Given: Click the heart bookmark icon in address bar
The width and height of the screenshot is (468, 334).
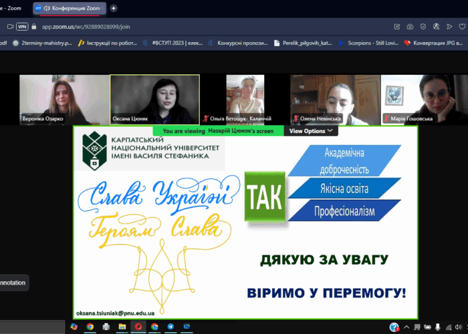Looking at the screenshot, I should pos(462,26).
